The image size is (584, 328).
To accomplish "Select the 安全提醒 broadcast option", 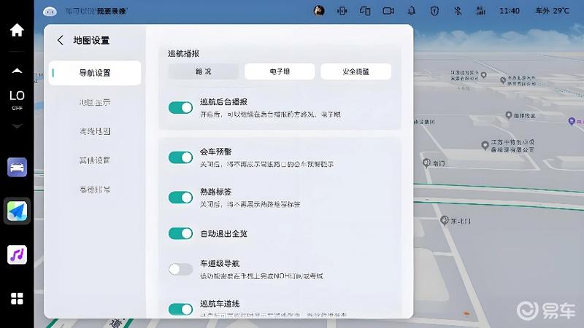I will (x=356, y=71).
